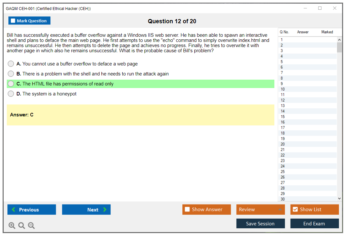Click the Q No. column header
This screenshot has height=237, width=347.
pos(284,32)
